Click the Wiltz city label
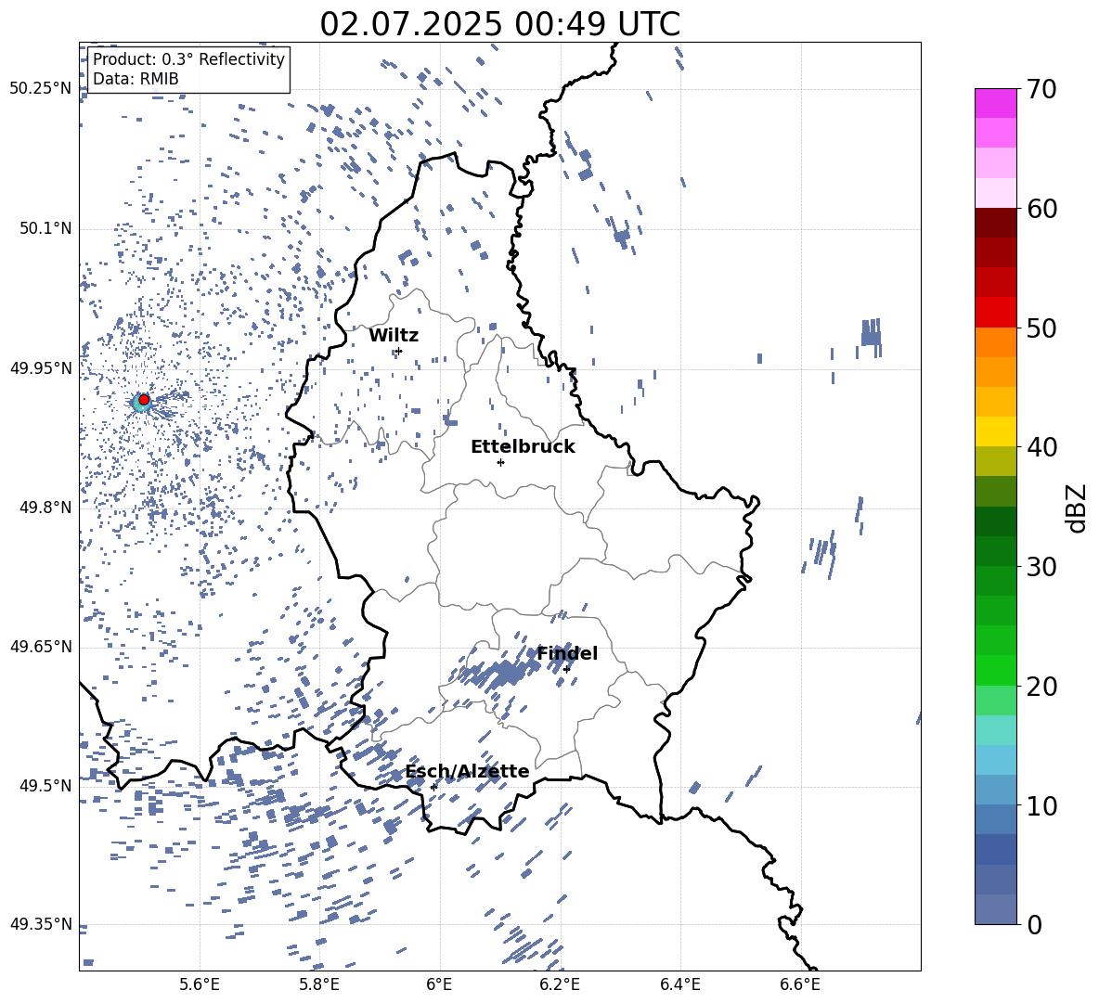The height and width of the screenshot is (1003, 1099). (394, 336)
